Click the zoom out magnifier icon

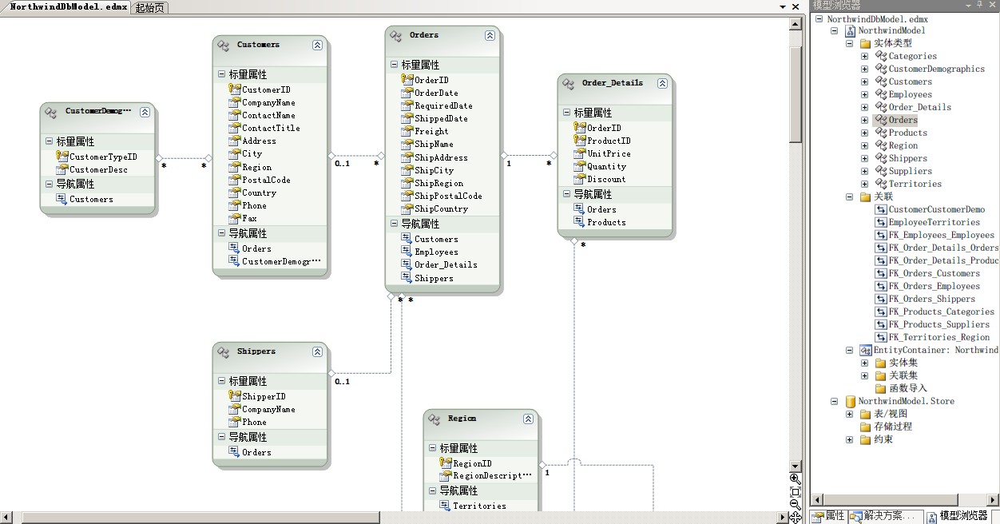coord(795,504)
